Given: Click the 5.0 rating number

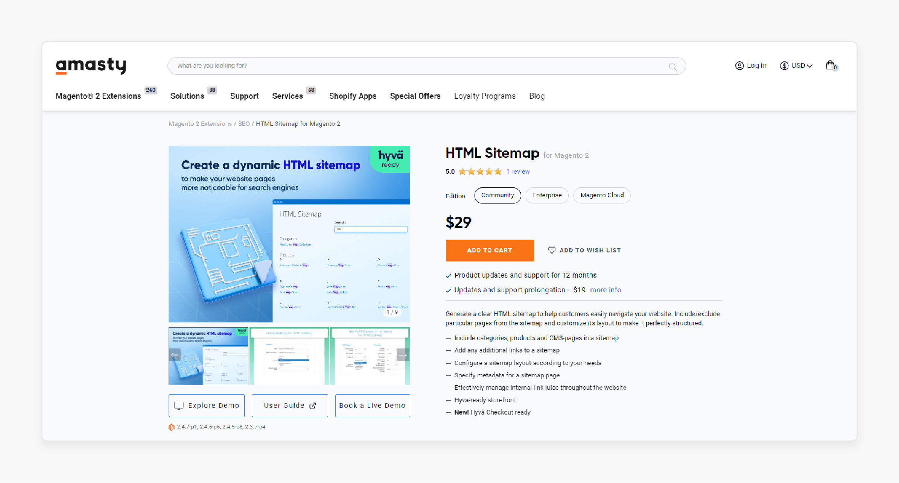Looking at the screenshot, I should (x=450, y=172).
